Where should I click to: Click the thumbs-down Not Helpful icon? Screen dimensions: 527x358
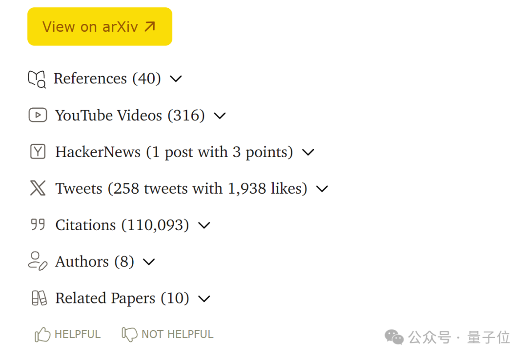click(129, 335)
